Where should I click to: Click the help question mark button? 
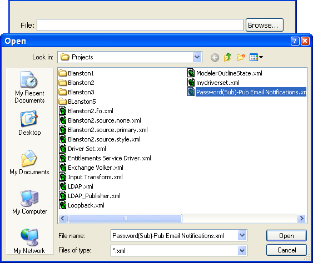point(295,41)
